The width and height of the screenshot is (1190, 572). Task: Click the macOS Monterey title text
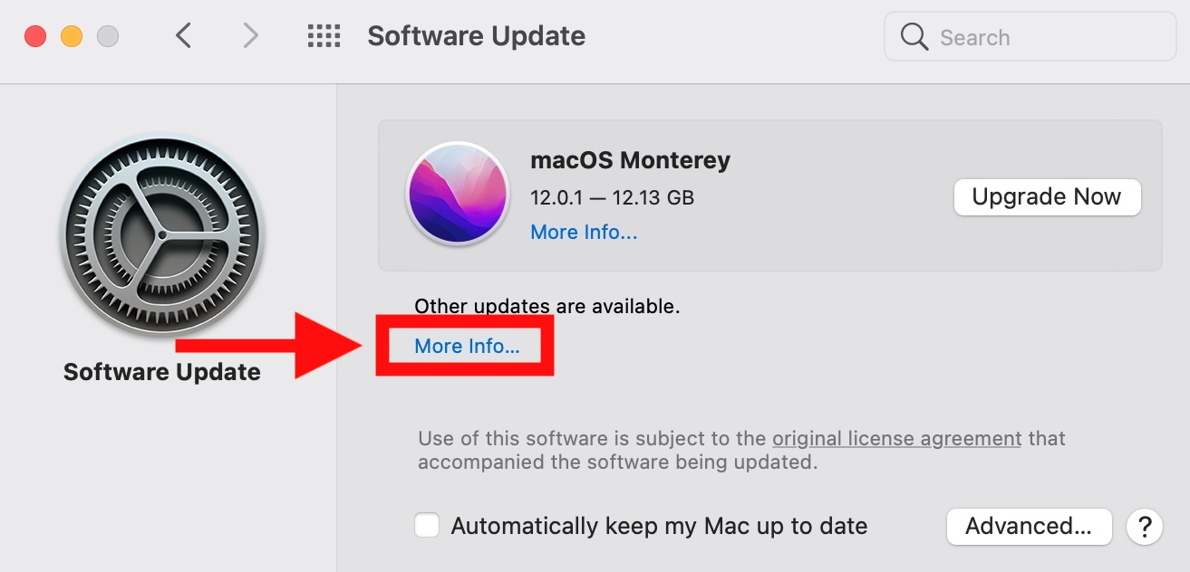(630, 161)
